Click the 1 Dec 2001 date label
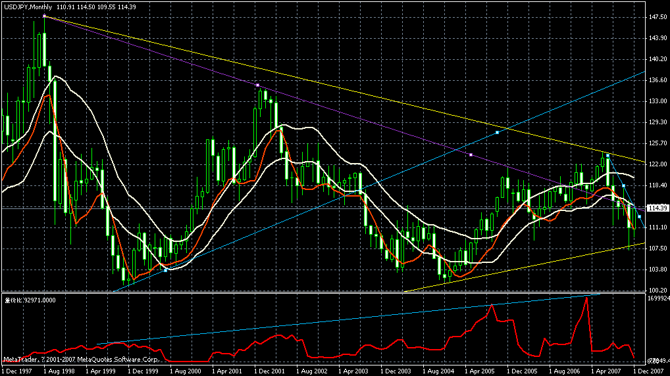The image size is (670, 376). point(270,371)
